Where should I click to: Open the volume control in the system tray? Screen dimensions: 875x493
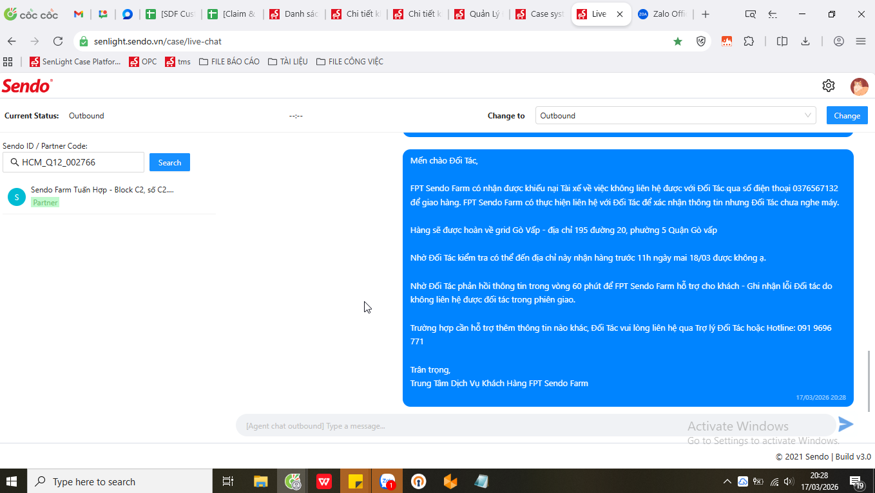[789, 481]
